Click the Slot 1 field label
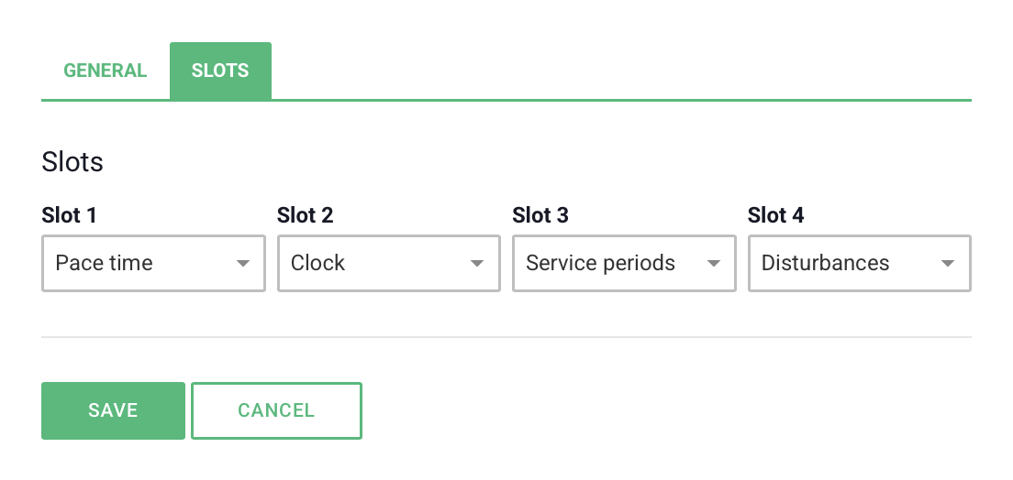1013x480 pixels. tap(69, 215)
